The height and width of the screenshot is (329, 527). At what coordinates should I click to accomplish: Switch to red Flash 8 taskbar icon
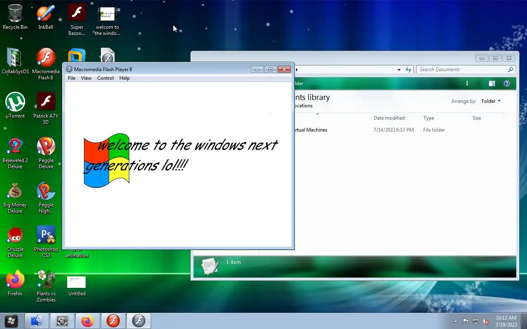coord(113,321)
